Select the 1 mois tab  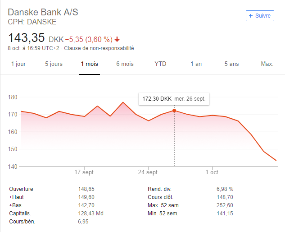pos(90,64)
